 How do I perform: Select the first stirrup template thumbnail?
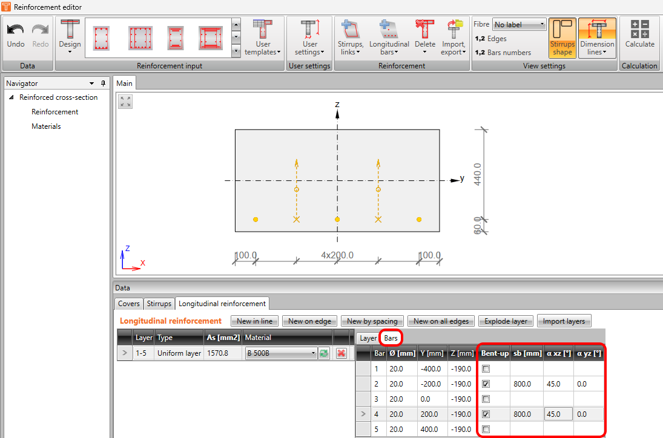[102, 38]
